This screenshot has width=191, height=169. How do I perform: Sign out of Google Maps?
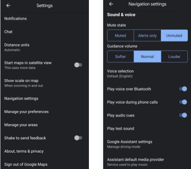pos(45,164)
